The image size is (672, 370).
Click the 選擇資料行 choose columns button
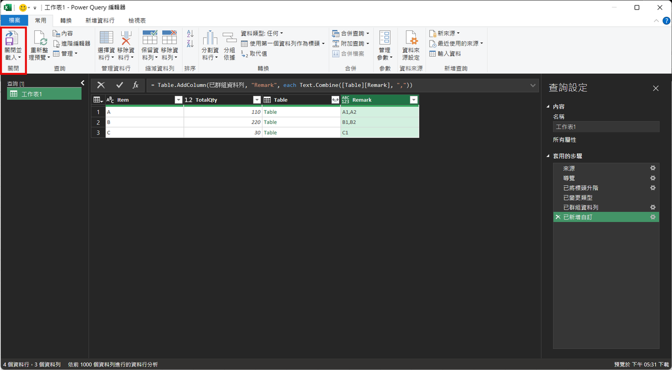click(x=107, y=46)
